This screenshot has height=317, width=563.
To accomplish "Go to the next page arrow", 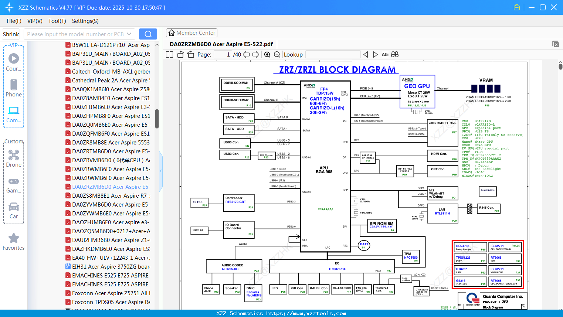I will [x=256, y=55].
